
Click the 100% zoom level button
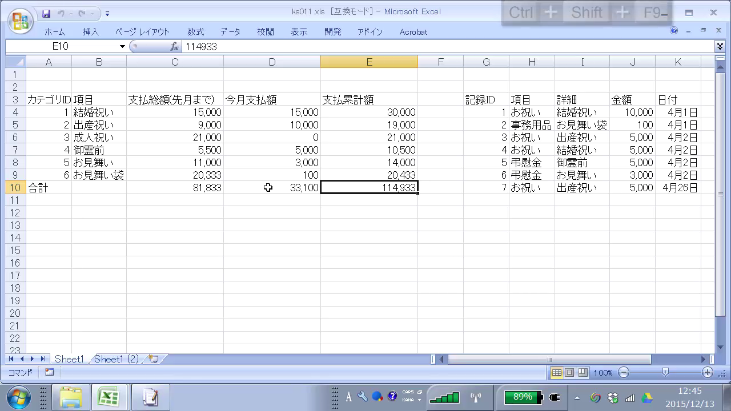tap(603, 373)
